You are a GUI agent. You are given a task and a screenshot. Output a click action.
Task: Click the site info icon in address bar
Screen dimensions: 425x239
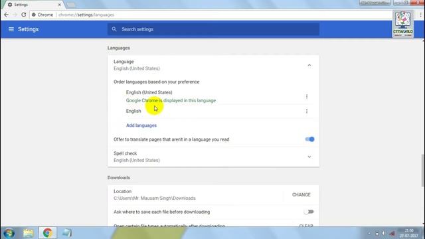34,15
